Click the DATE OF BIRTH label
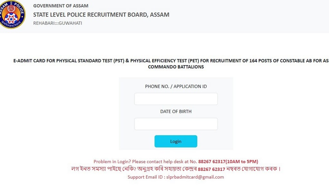 point(176,111)
